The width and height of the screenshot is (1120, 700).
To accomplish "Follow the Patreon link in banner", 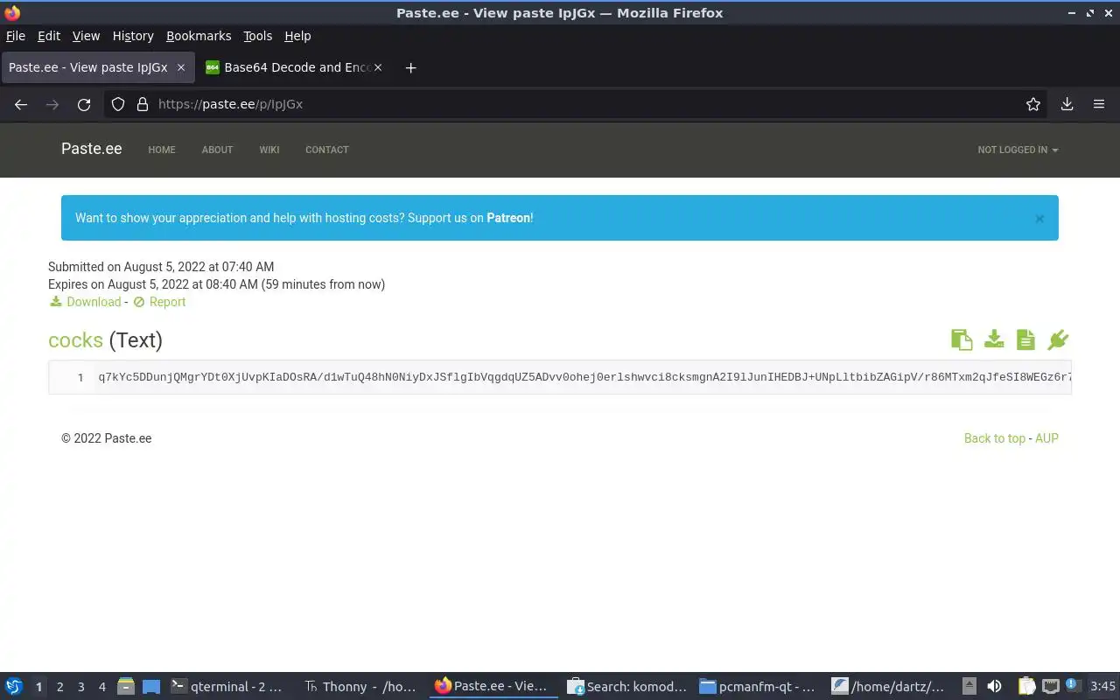I will (508, 218).
